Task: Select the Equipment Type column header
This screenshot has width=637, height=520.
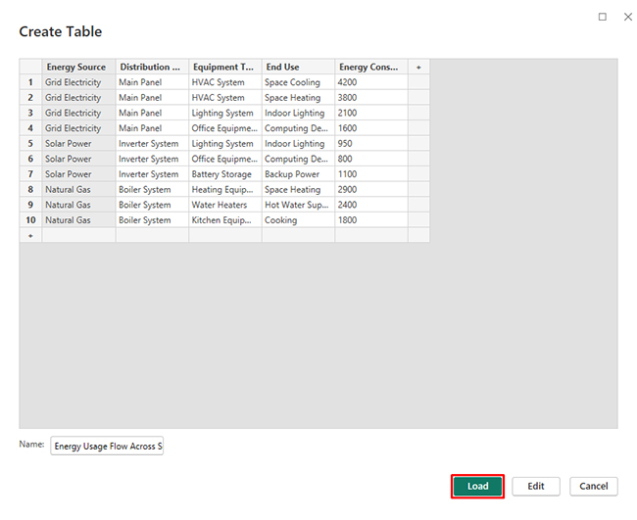Action: pos(224,68)
